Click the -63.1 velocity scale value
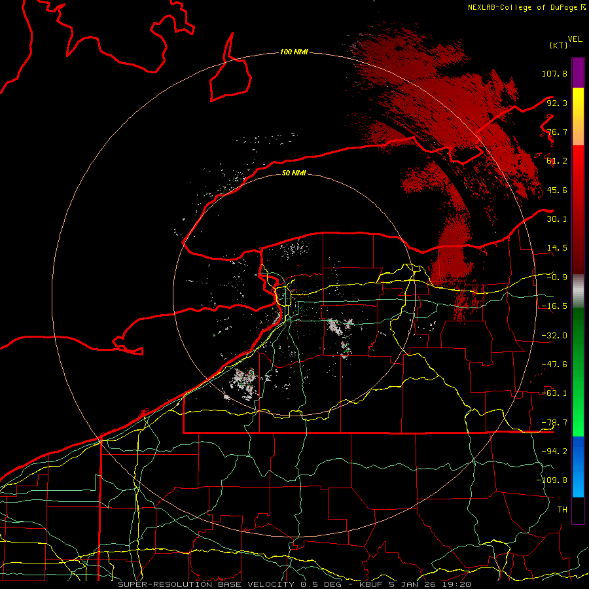The image size is (589, 589). click(x=554, y=393)
